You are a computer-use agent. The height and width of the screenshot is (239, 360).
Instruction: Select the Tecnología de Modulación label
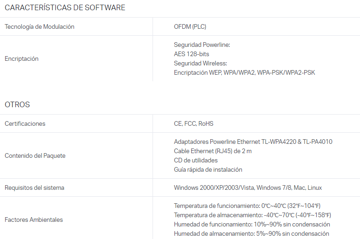[40, 26]
